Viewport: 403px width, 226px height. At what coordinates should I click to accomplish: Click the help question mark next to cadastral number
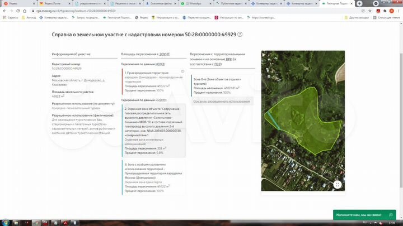[x=240, y=35]
